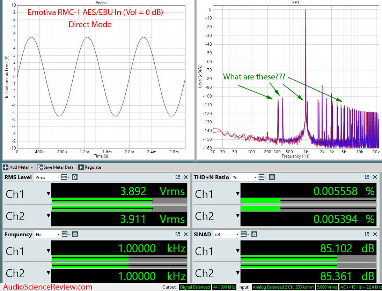Viewport: 382px width, 291px height.
Task: Close the Frequency meter
Action: [186, 234]
